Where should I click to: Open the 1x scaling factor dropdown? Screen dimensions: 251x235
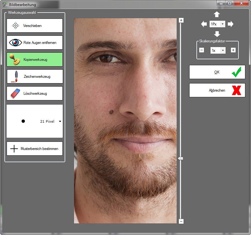(x=223, y=51)
